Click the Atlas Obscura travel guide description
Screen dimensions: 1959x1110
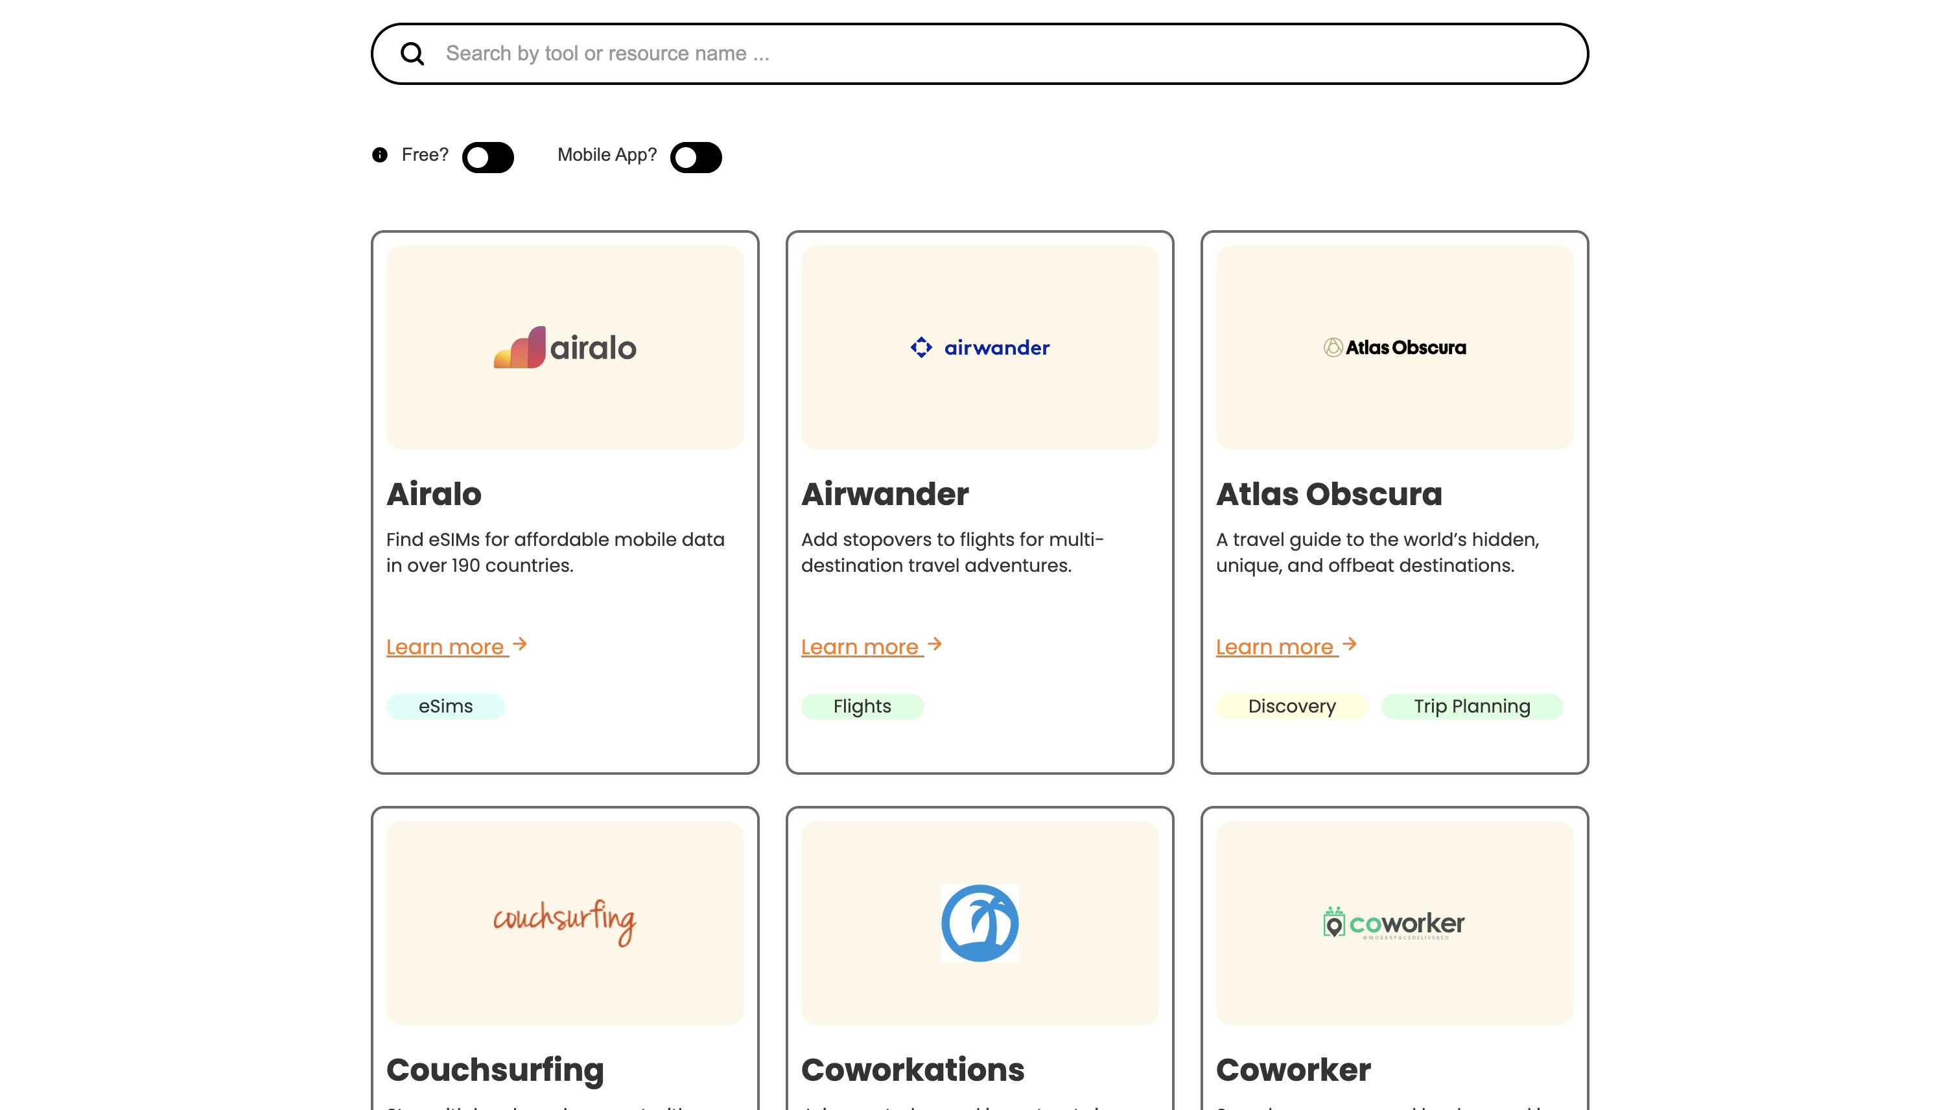(x=1378, y=552)
